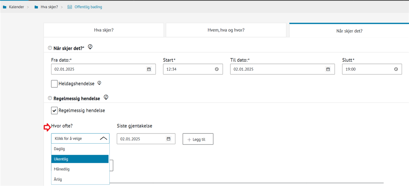Image resolution: width=409 pixels, height=186 pixels.
Task: Click info icon beside Heldagshendelse
Action: coord(99,83)
